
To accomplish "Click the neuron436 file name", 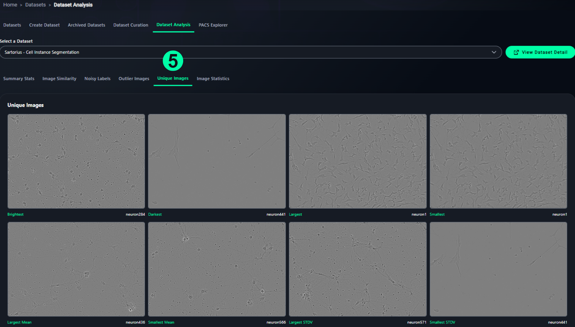I will click(x=135, y=322).
